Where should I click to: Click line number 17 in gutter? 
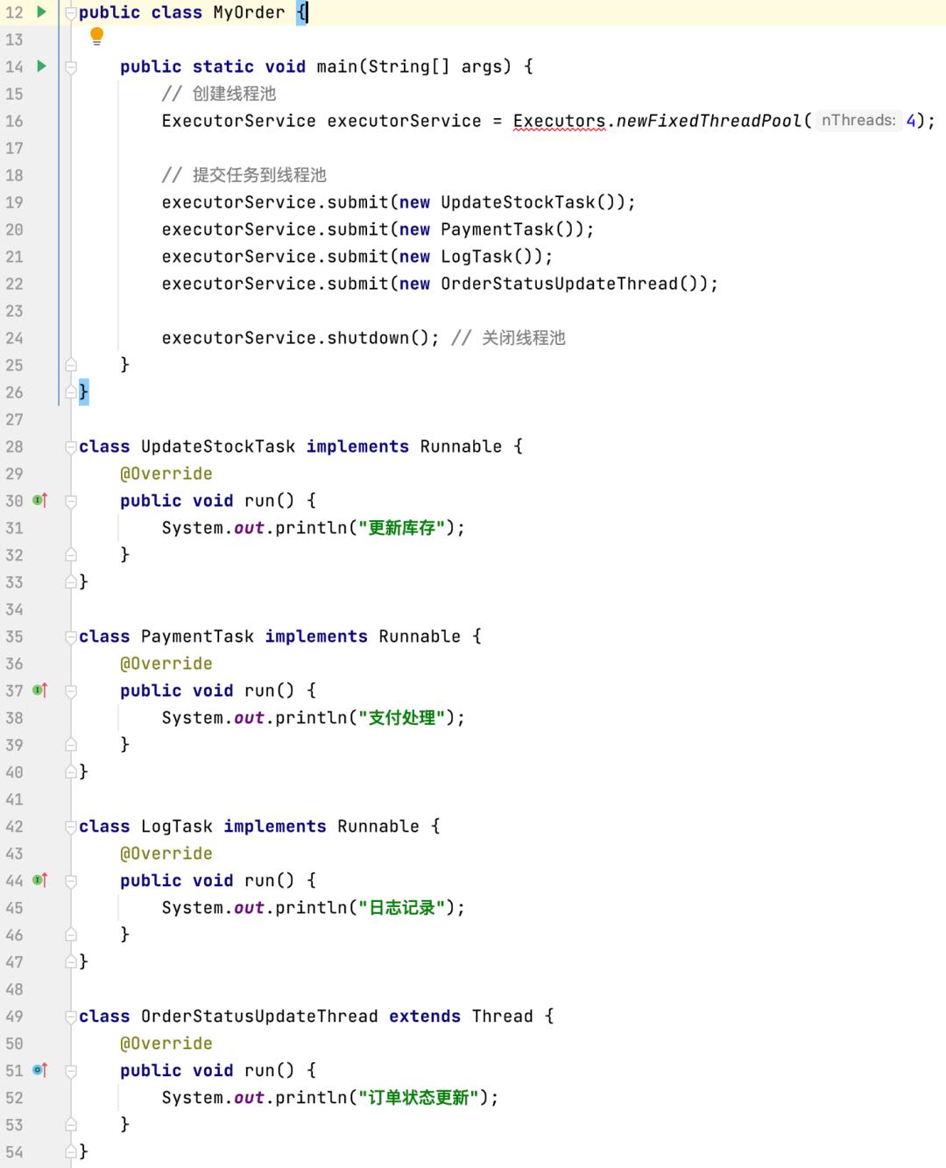[14, 148]
